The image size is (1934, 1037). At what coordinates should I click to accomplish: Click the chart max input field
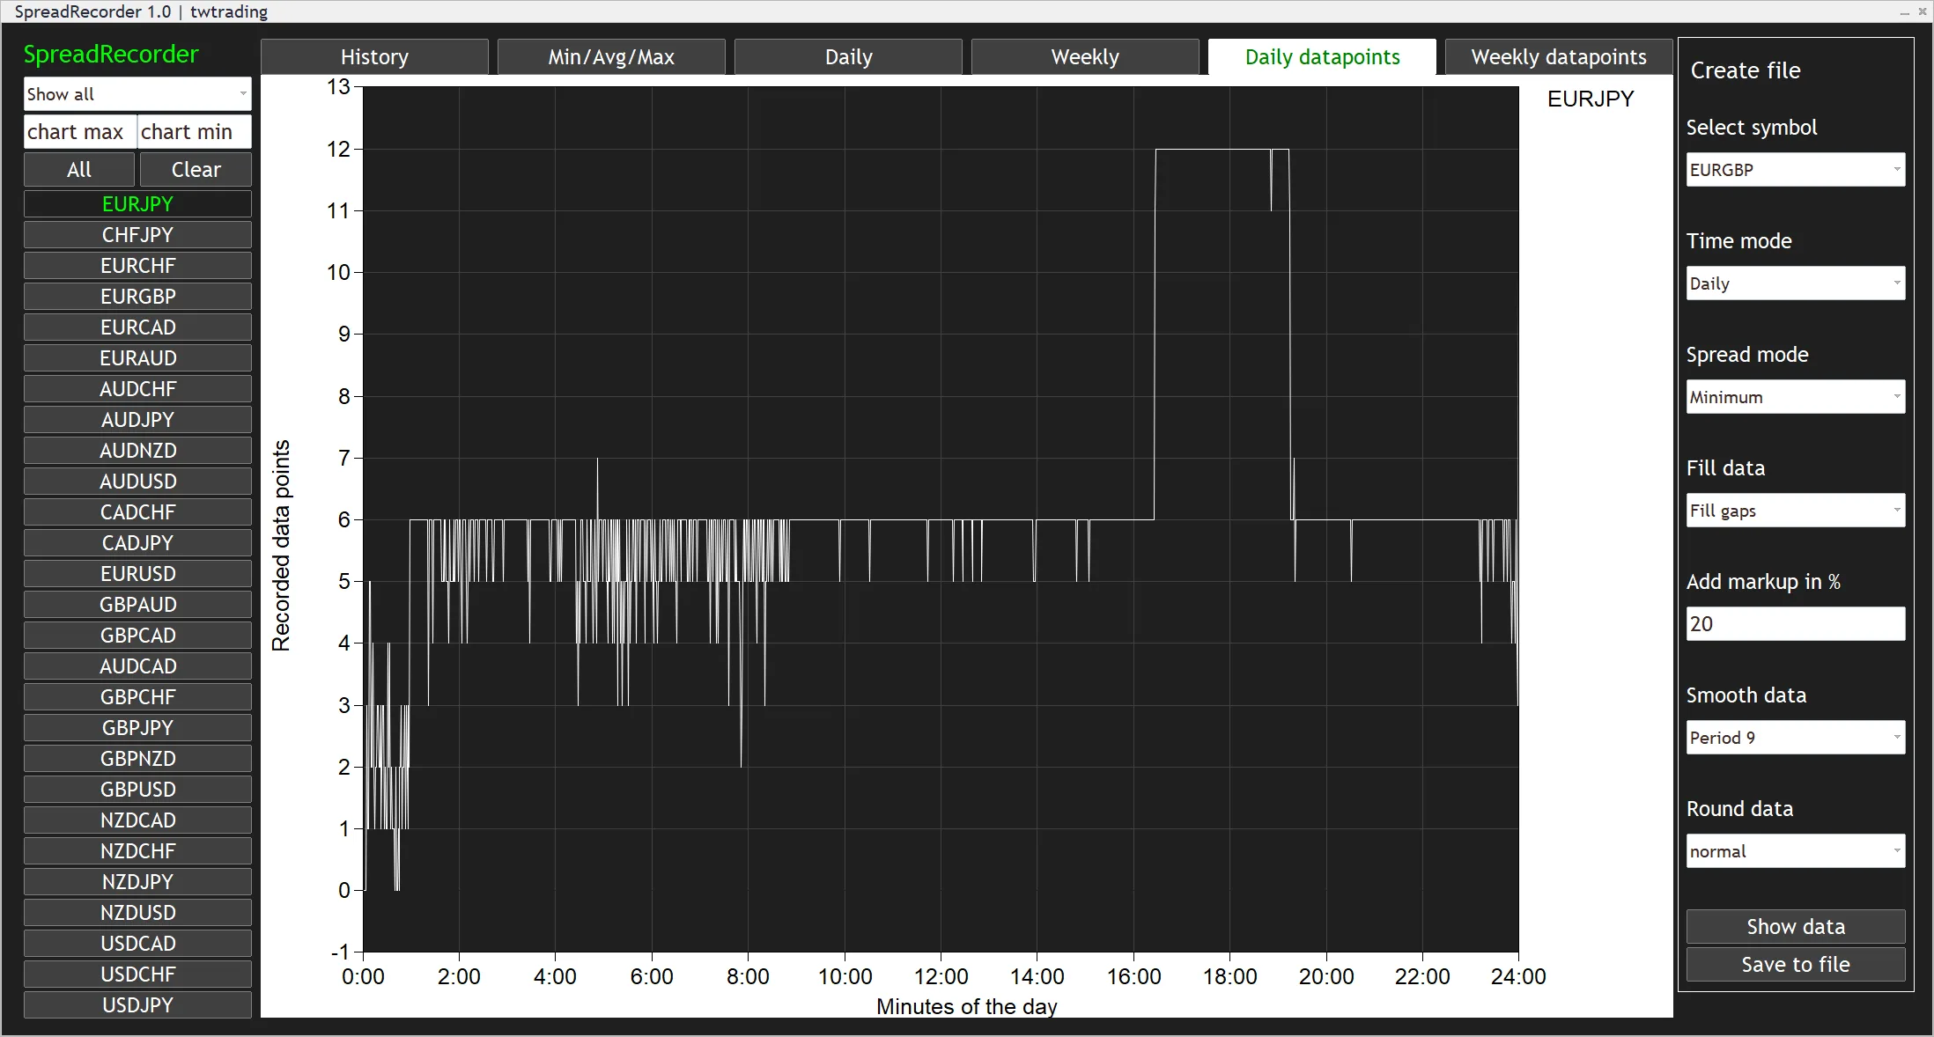point(80,132)
